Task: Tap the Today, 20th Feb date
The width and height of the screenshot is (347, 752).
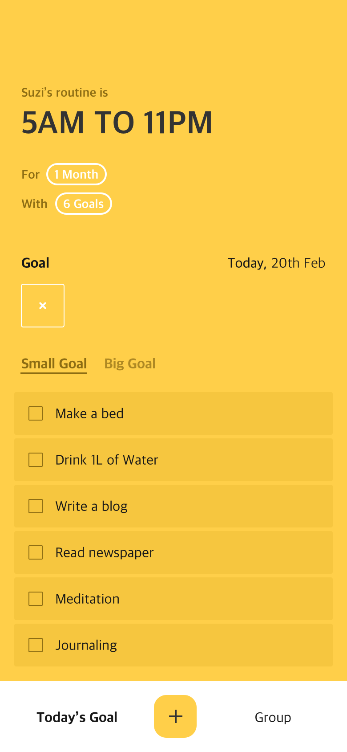Action: [x=276, y=263]
